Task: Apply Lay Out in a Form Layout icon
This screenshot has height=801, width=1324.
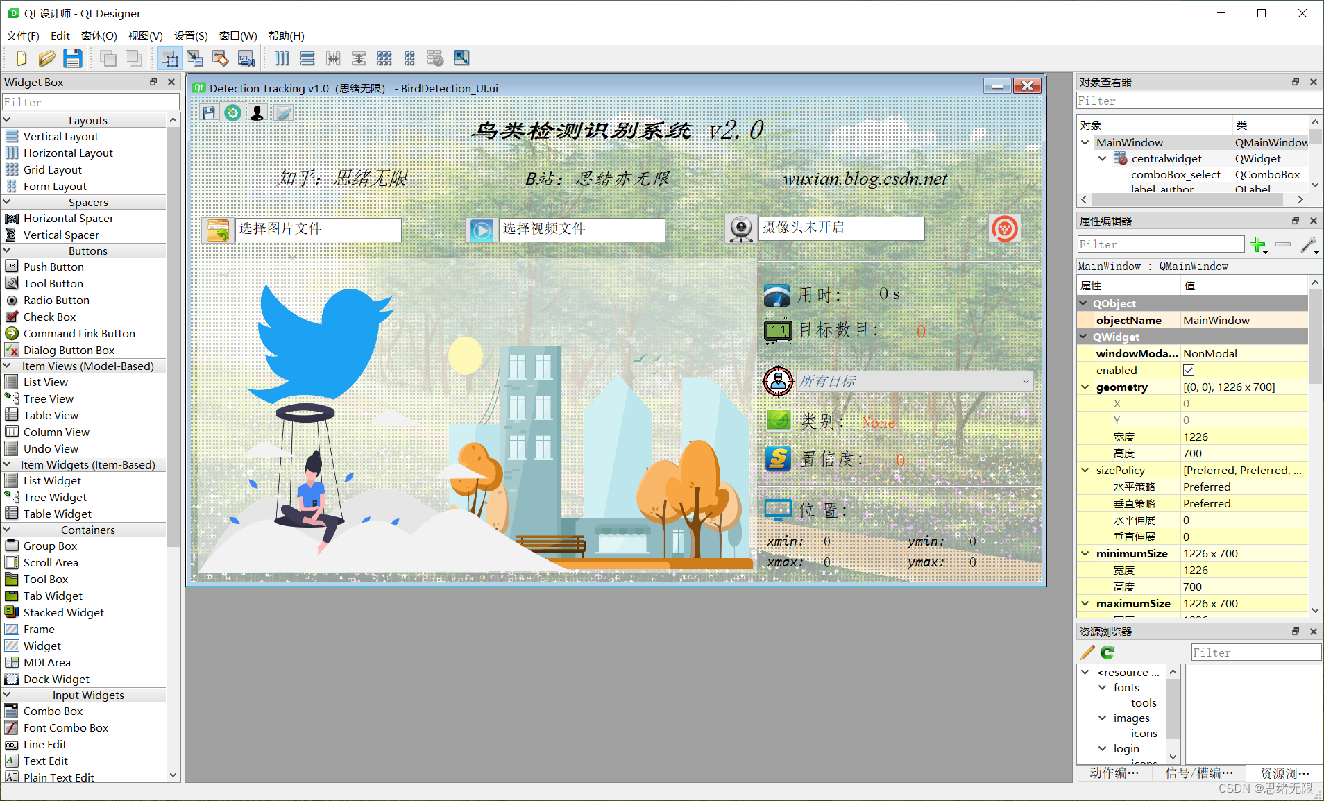Action: tap(410, 58)
